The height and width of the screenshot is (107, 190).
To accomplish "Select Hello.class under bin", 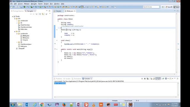I will click(24, 29).
